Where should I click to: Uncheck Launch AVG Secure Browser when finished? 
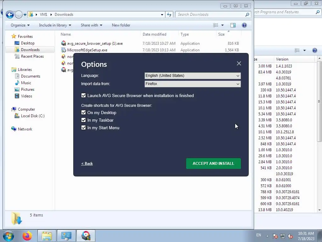point(83,95)
